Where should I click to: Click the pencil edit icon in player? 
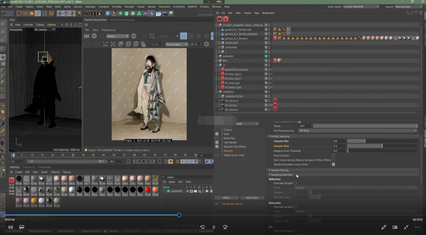click(384, 227)
